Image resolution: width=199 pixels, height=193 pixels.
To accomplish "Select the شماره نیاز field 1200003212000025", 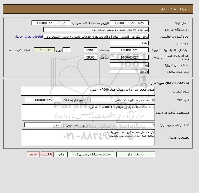I will pos(129,23).
